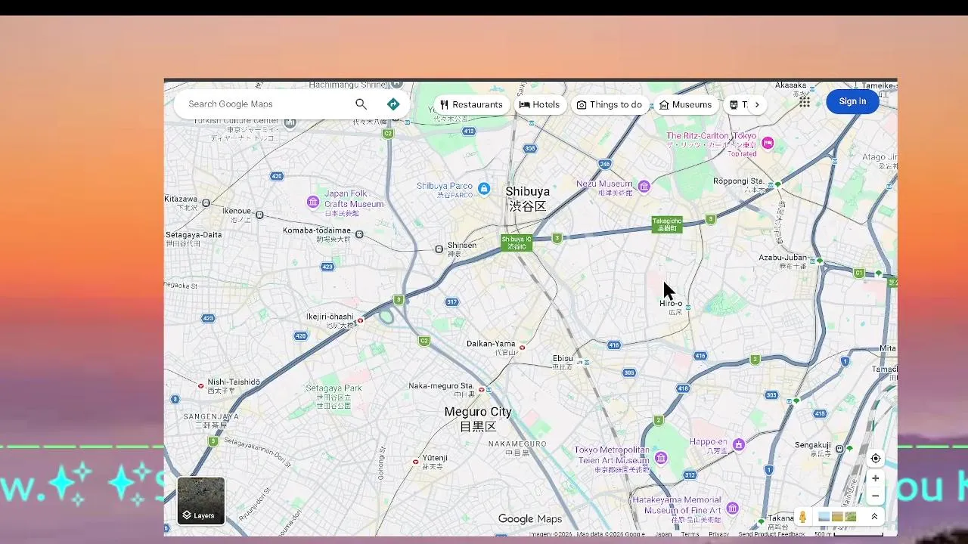Select the Pegman Street View icon
Viewport: 968px width, 544px height.
click(x=802, y=518)
